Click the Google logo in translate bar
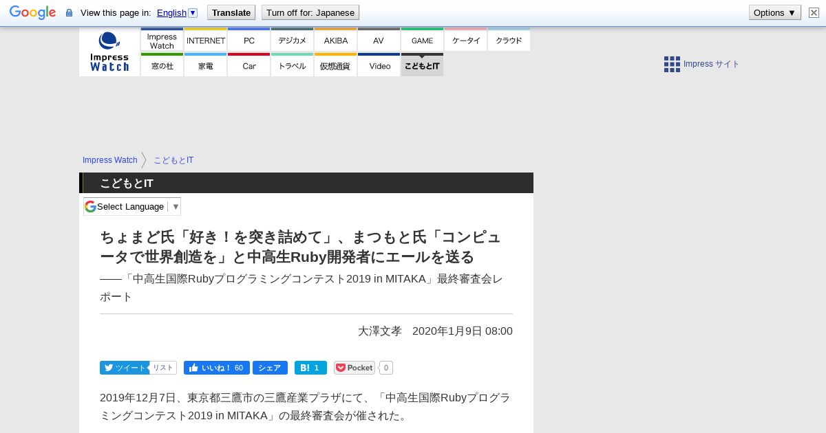826x433 pixels. (x=32, y=12)
